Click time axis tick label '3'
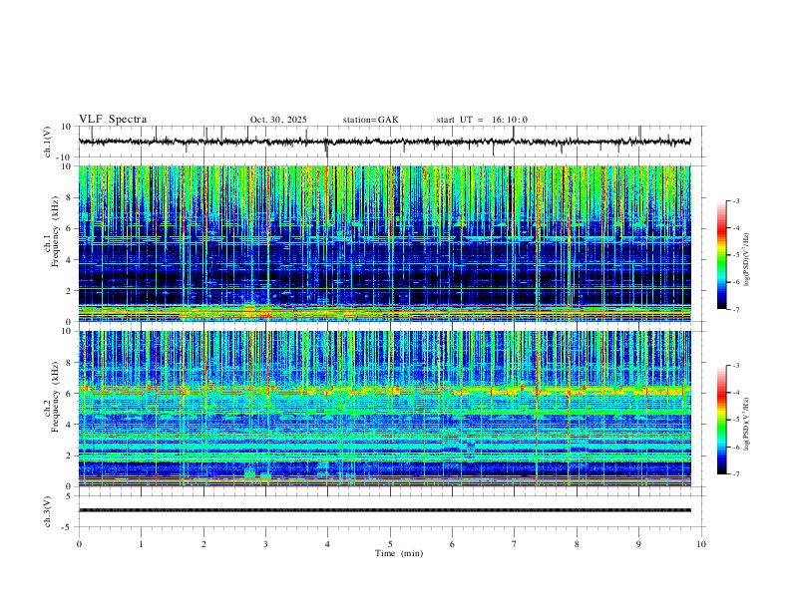The height and width of the screenshot is (610, 790). (x=265, y=544)
